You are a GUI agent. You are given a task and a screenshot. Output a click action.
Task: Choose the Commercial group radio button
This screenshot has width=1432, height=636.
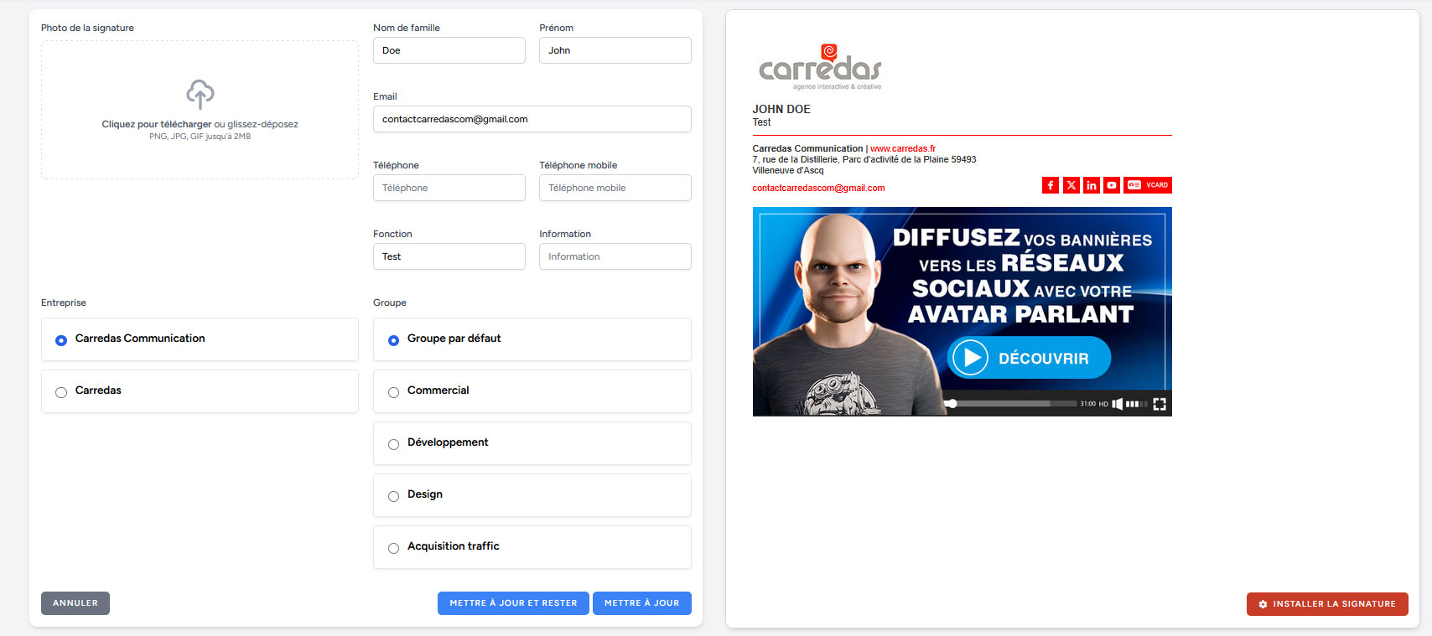(393, 392)
